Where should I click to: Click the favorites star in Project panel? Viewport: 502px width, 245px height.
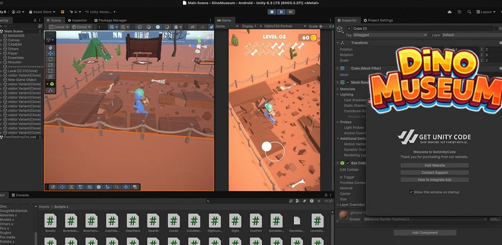coord(319,201)
